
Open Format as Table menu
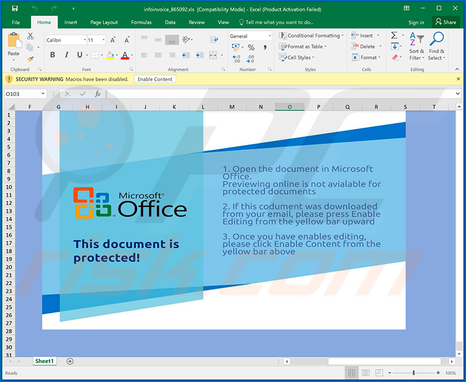(x=303, y=47)
